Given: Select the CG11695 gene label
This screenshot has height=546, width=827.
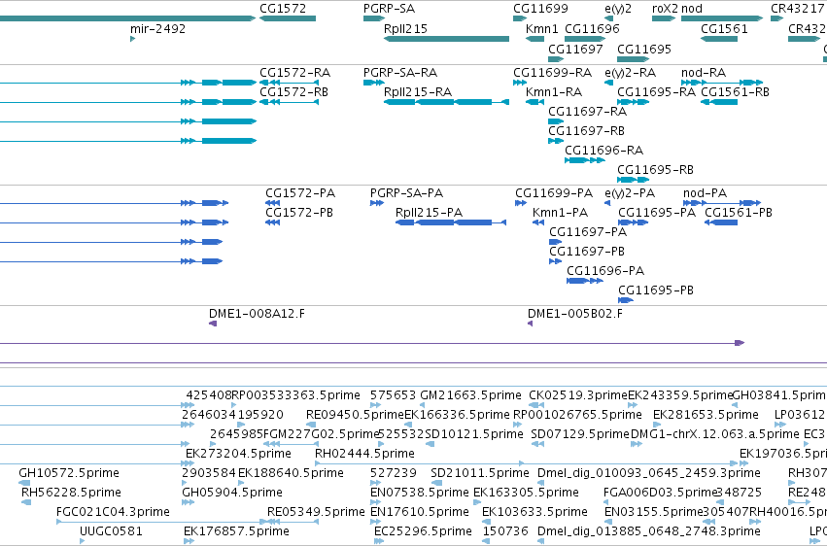Looking at the screenshot, I should point(644,49).
